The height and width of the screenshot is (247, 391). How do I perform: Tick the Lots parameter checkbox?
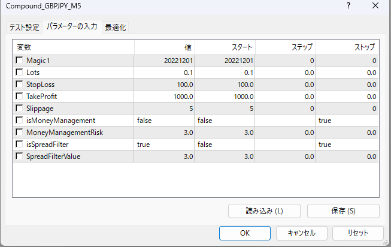coord(20,73)
